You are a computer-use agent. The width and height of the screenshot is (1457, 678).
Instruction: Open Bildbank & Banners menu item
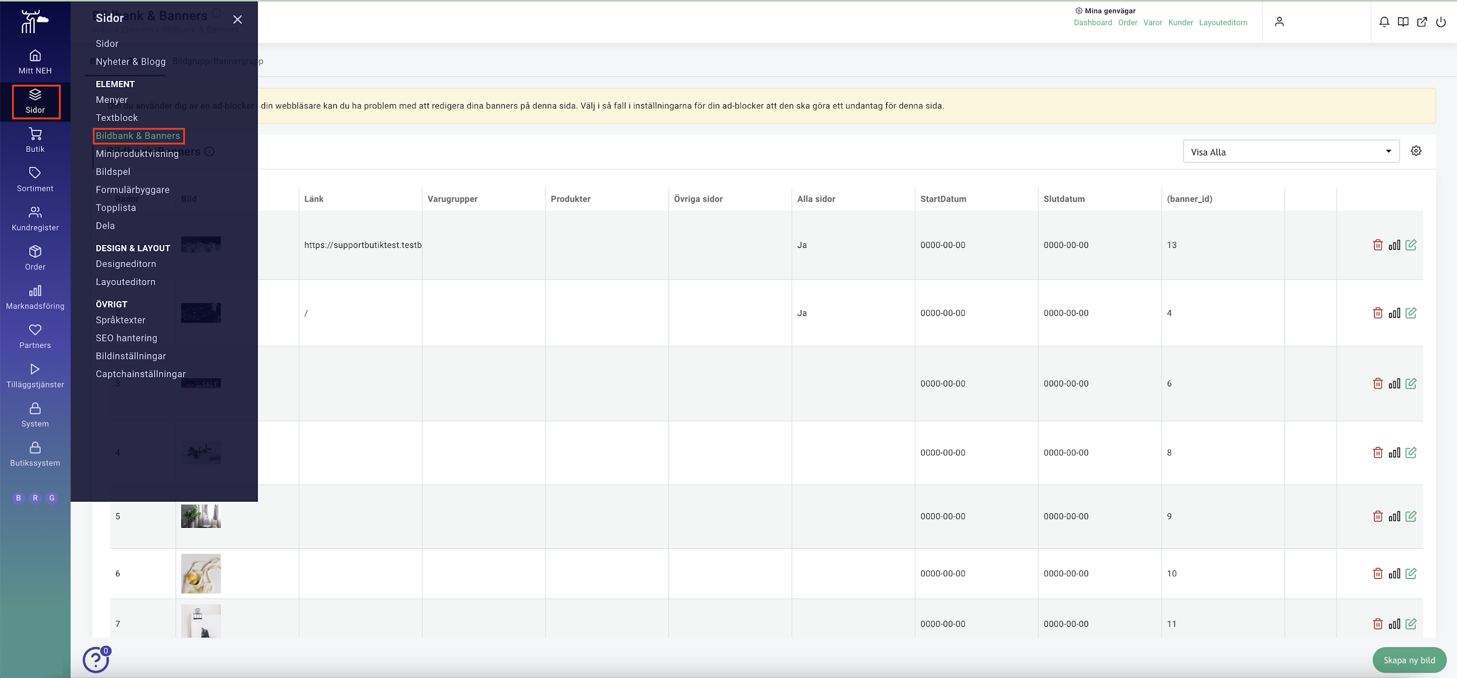[138, 136]
